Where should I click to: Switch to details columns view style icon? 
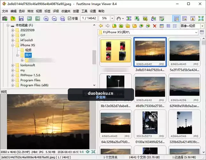coord(168,26)
